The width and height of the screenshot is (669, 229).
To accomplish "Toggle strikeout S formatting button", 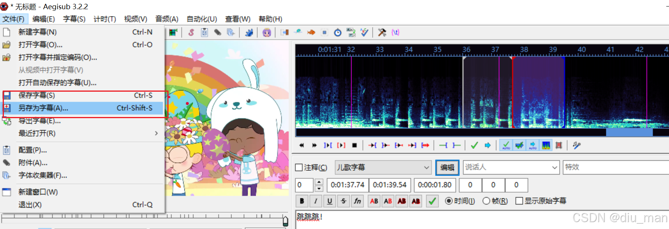I will coord(344,201).
